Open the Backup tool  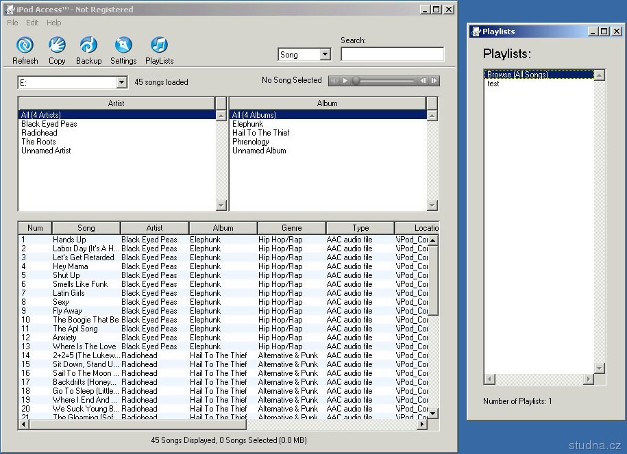click(x=88, y=45)
